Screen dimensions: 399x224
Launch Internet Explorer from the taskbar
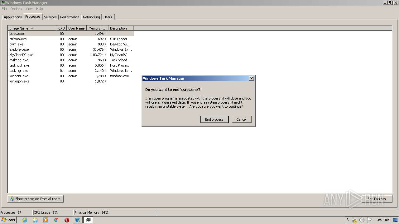[25, 220]
